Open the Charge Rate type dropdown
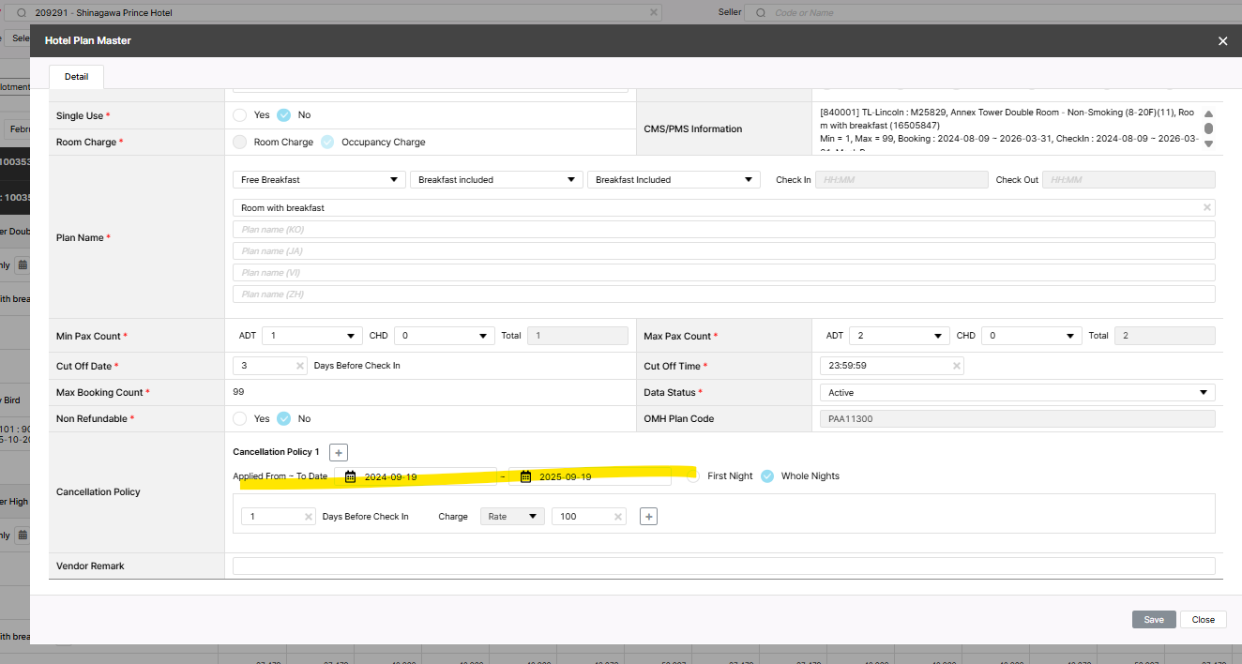The width and height of the screenshot is (1242, 664). [x=512, y=517]
